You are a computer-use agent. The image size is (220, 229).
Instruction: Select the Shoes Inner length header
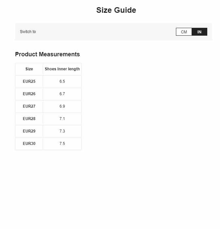click(62, 69)
